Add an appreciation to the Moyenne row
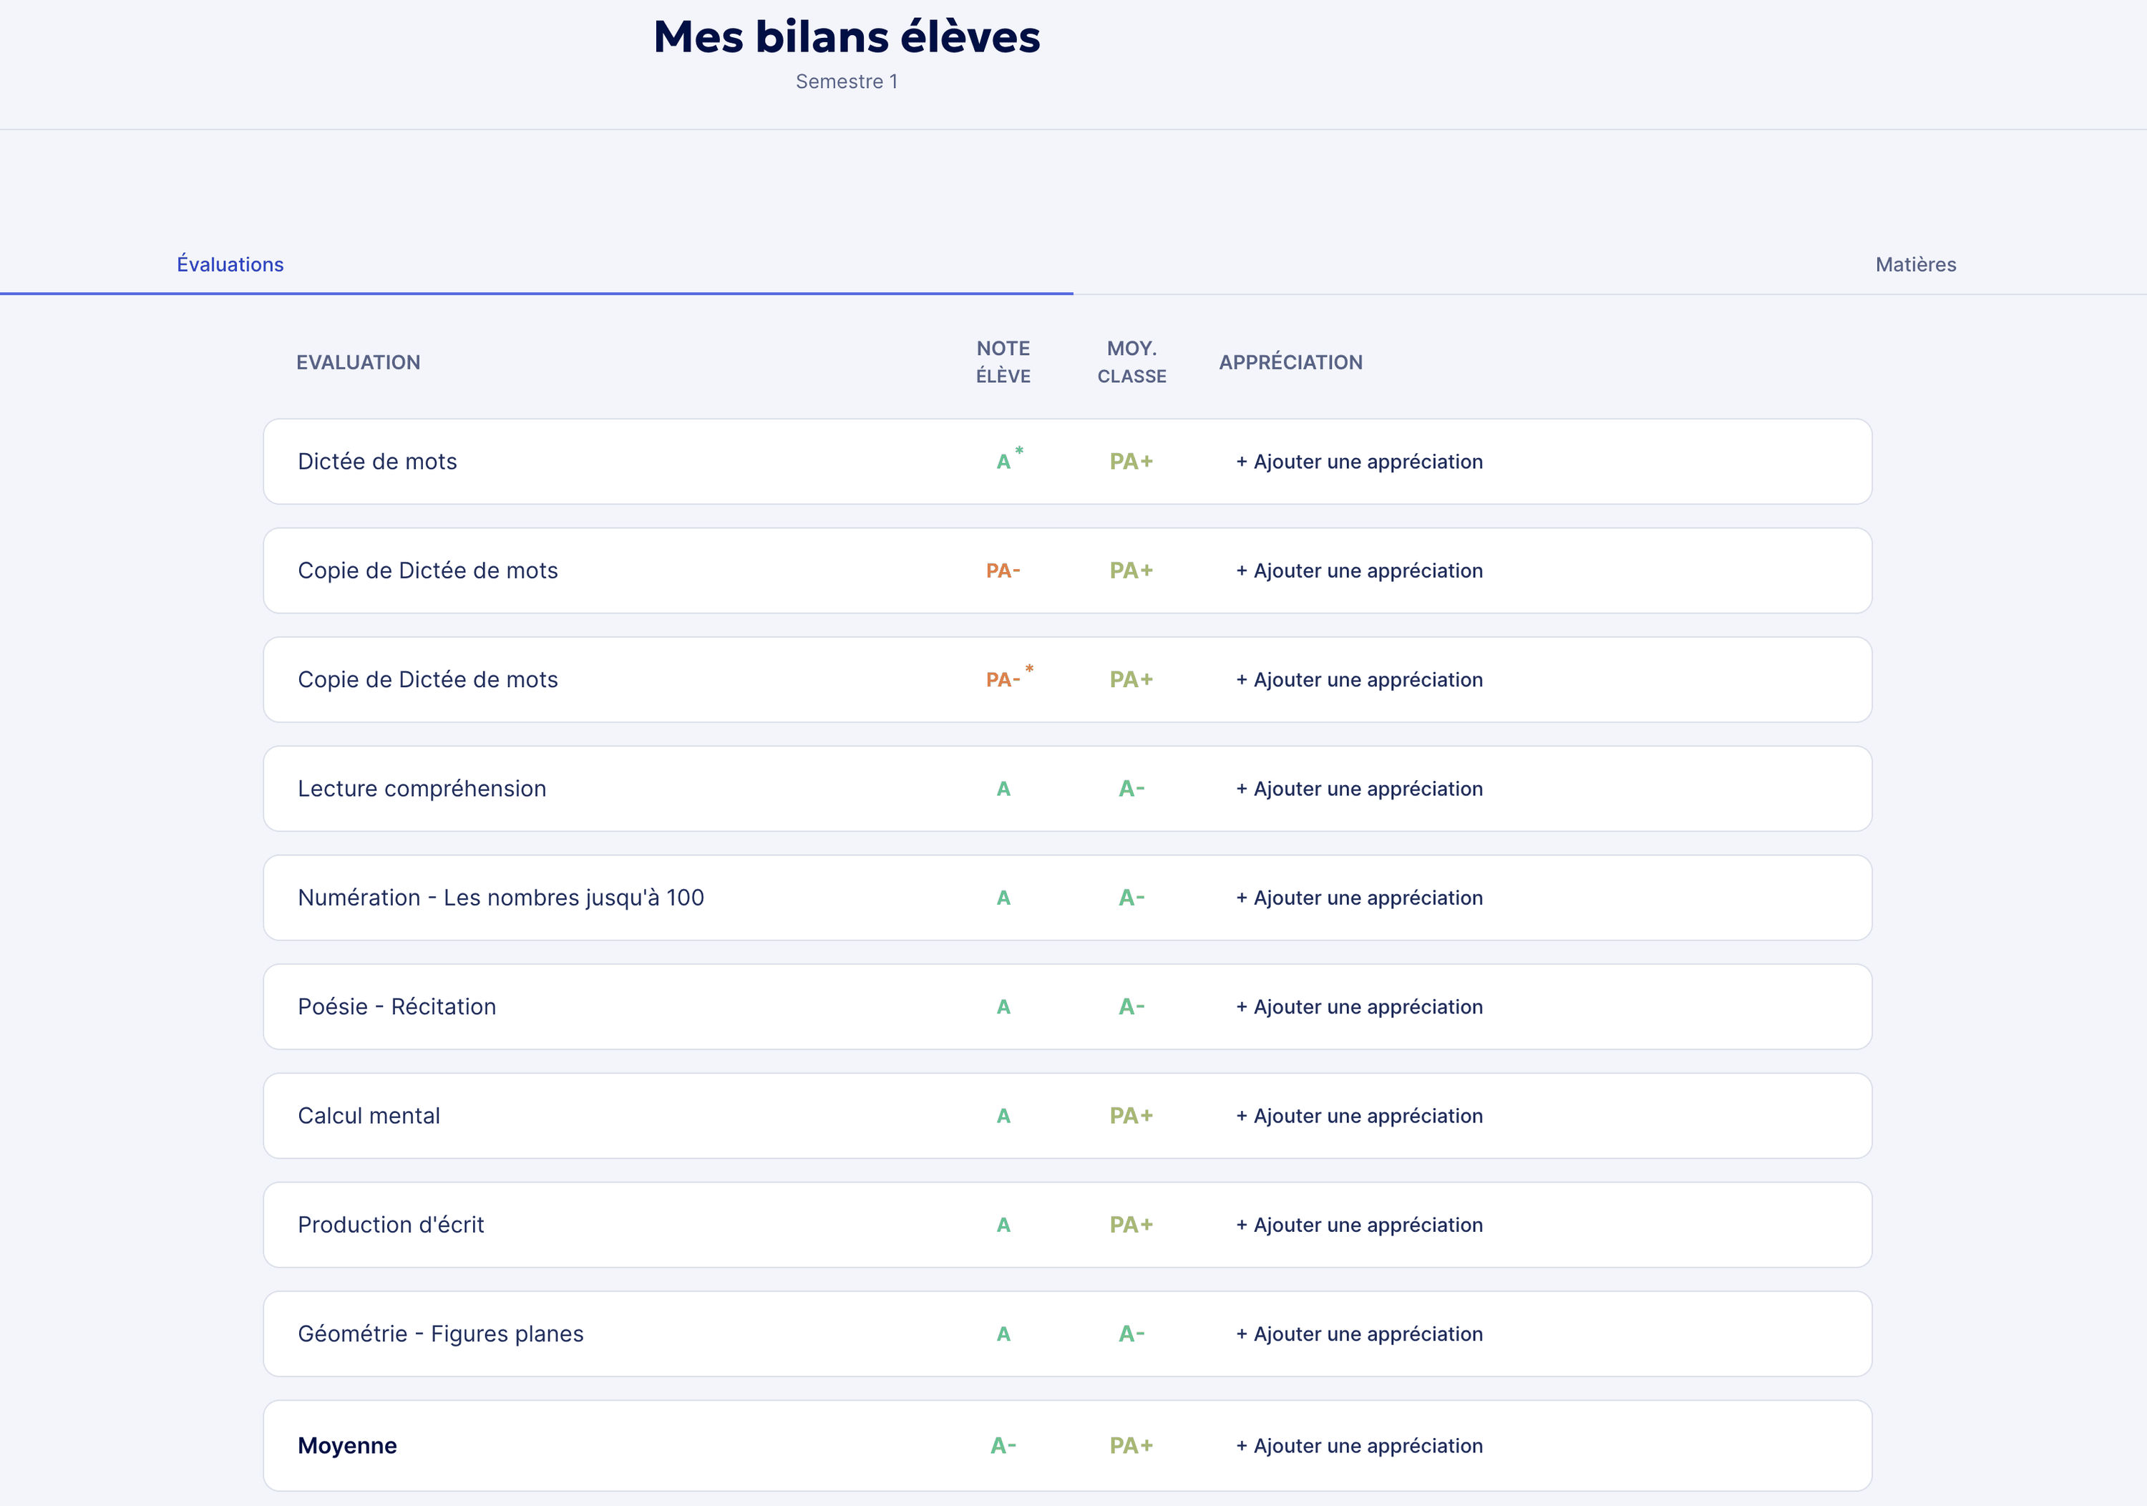 [x=1359, y=1445]
